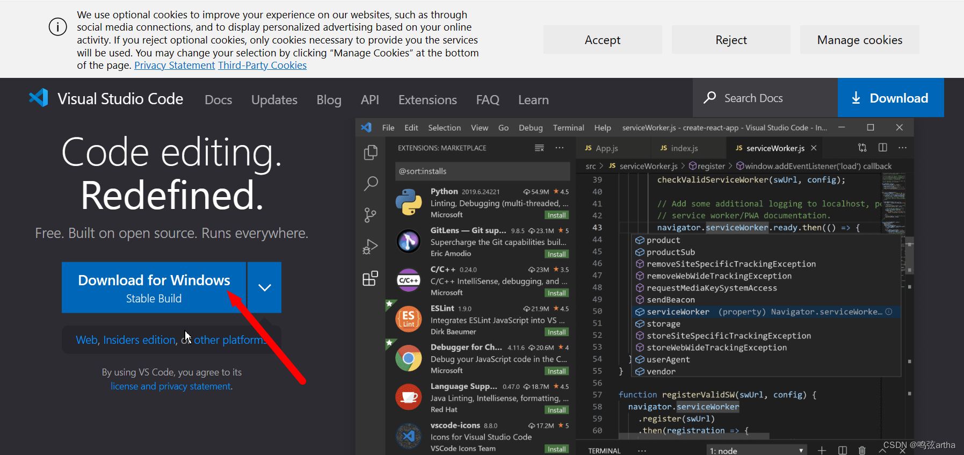Viewport: 964px width, 455px height.
Task: Open the Extensions icon in activity bar
Action: pyautogui.click(x=370, y=278)
